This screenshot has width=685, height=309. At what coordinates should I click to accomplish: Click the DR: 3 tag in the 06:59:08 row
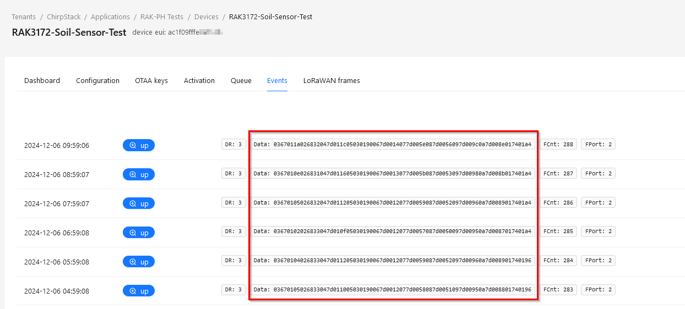pyautogui.click(x=233, y=231)
